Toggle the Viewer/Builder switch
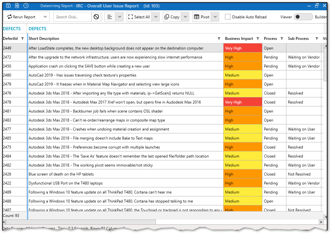The image size is (331, 234). tap(303, 17)
